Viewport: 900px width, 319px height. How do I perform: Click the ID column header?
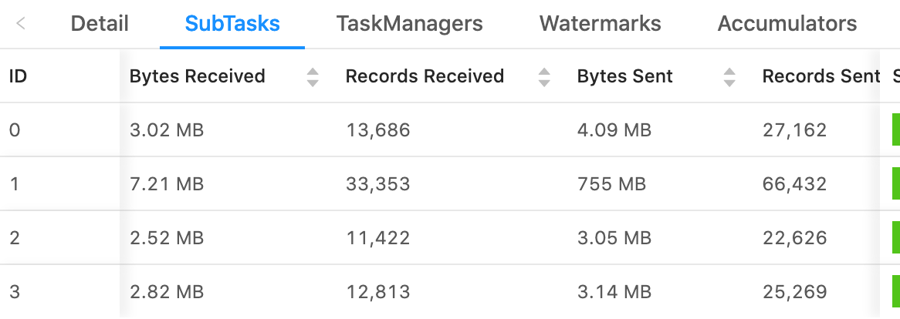click(x=19, y=76)
